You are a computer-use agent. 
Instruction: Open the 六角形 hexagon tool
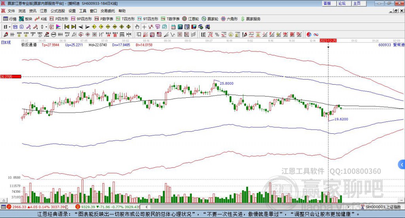(229, 19)
